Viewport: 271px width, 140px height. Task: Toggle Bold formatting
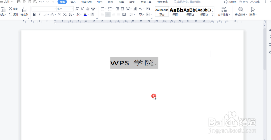(34, 15)
